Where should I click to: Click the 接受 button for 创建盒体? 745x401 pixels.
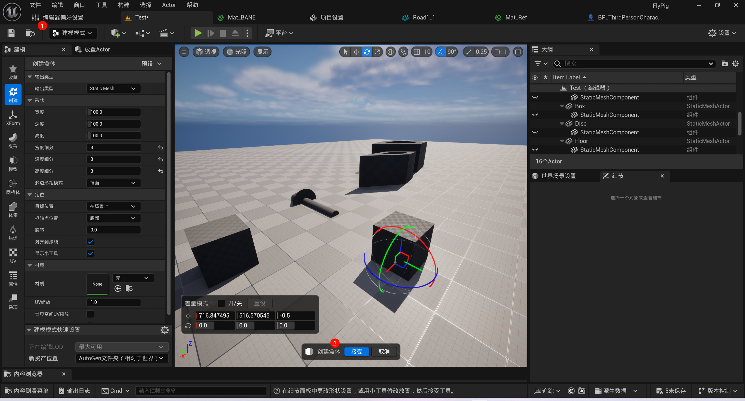tap(356, 352)
